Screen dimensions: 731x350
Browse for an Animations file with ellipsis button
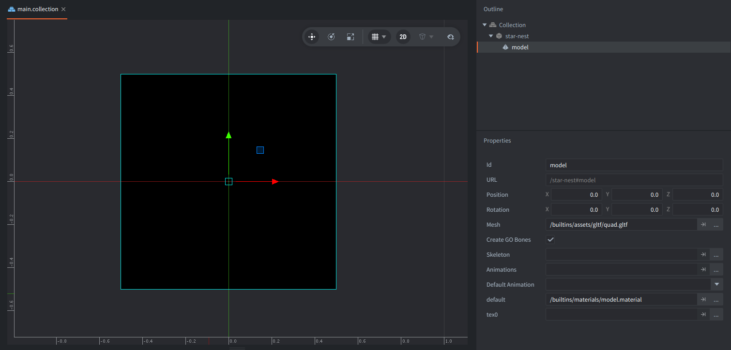coord(716,270)
